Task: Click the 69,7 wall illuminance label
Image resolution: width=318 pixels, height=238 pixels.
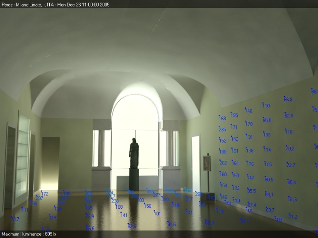Action: (x=270, y=210)
